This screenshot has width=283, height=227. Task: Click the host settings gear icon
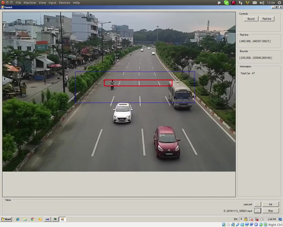280,3
